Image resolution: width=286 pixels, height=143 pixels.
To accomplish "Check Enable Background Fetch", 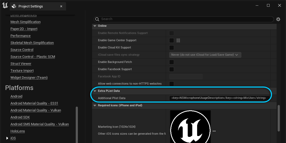I will point(171,62).
